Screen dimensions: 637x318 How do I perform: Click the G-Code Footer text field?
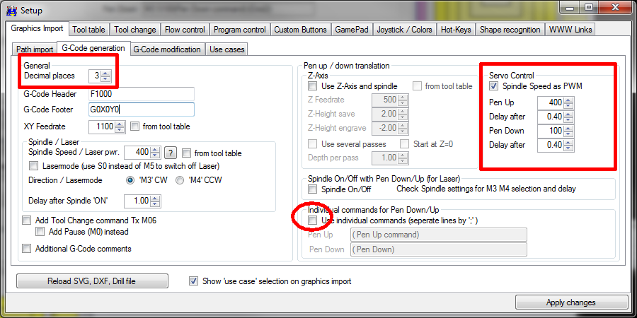pyautogui.click(x=141, y=110)
